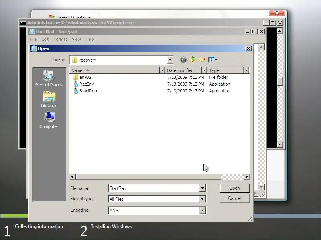321x240 pixels.
Task: Close the Install Windows dialog
Action: [277, 13]
